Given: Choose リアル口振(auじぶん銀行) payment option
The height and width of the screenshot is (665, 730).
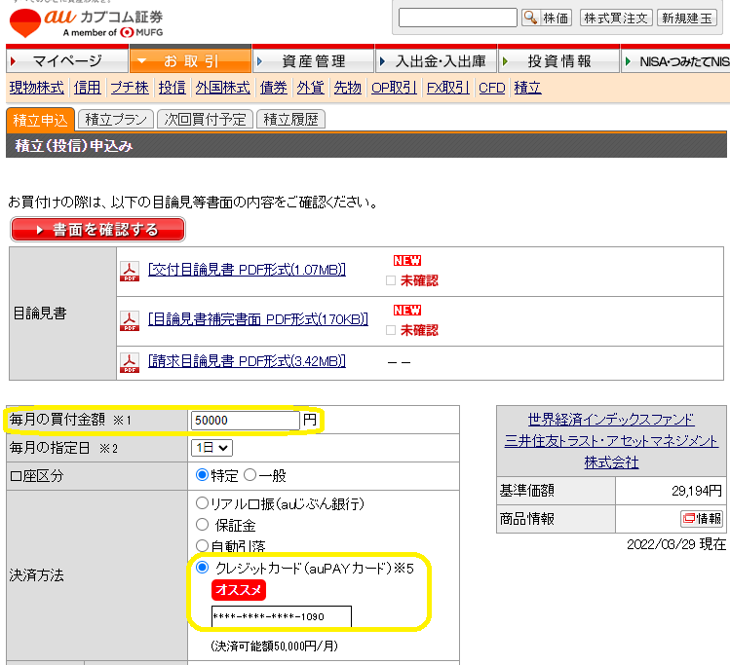Looking at the screenshot, I should 202,502.
